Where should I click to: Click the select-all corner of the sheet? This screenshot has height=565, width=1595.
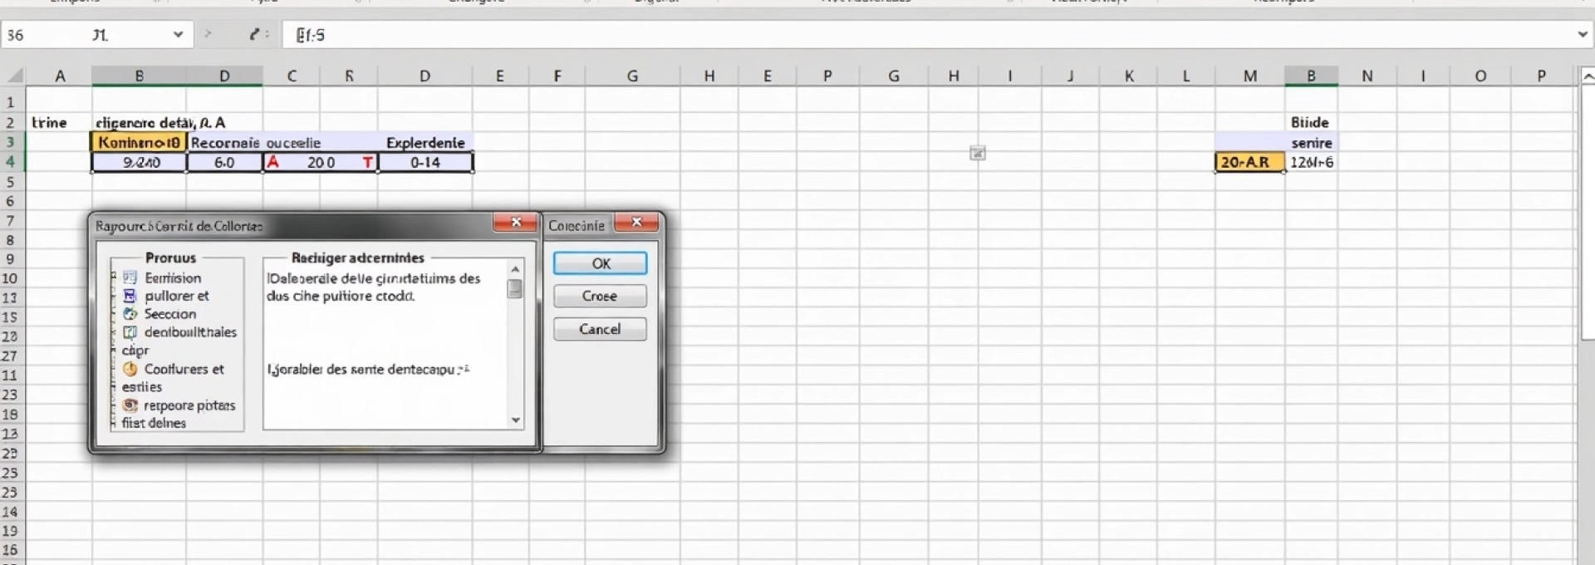tap(13, 76)
